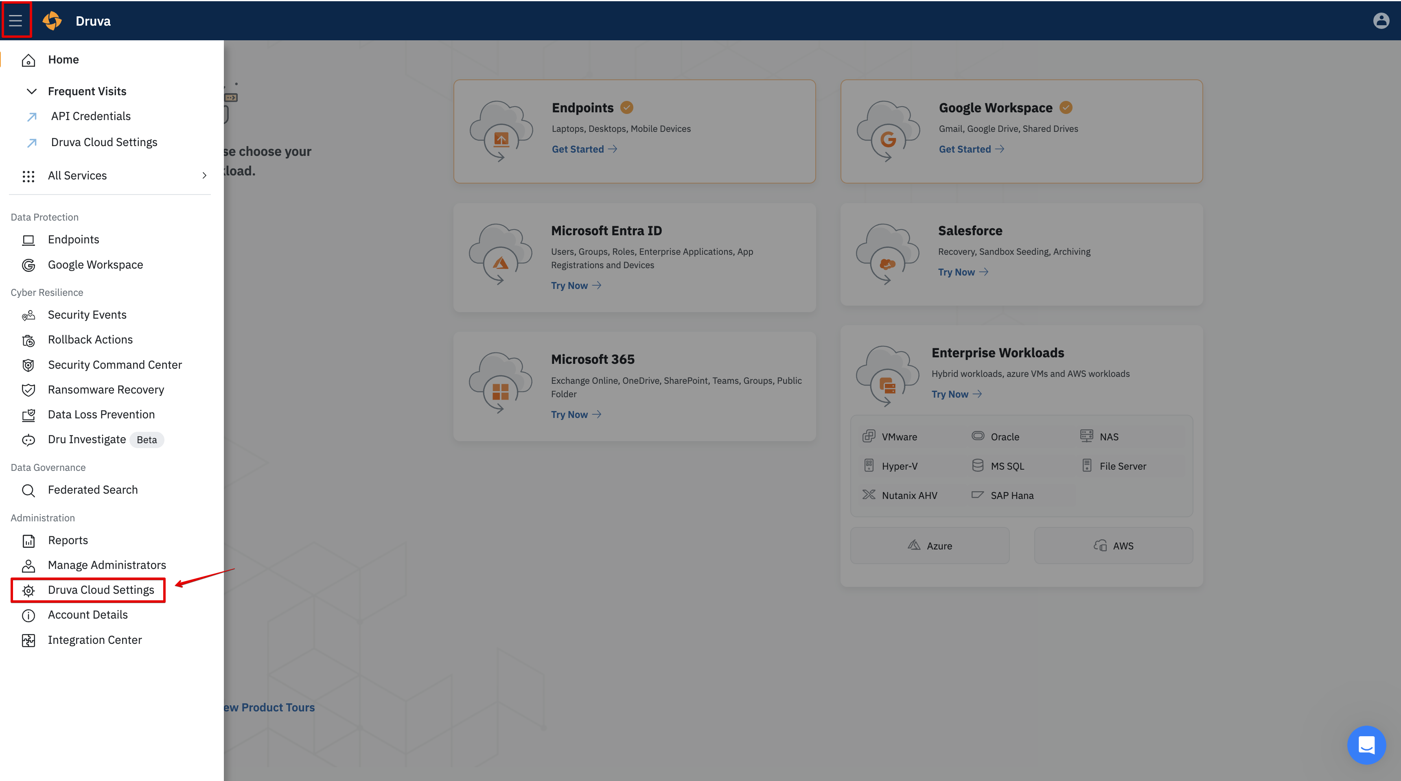The width and height of the screenshot is (1401, 781).
Task: Expand the All Services submenu
Action: click(x=204, y=176)
